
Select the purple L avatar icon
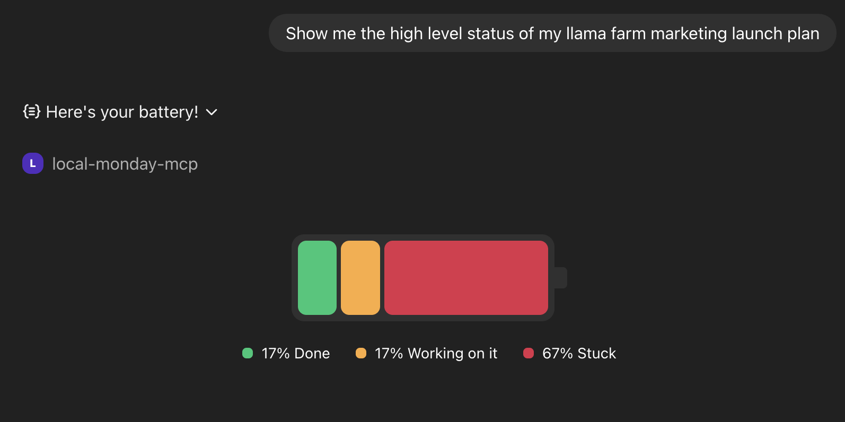(x=33, y=163)
